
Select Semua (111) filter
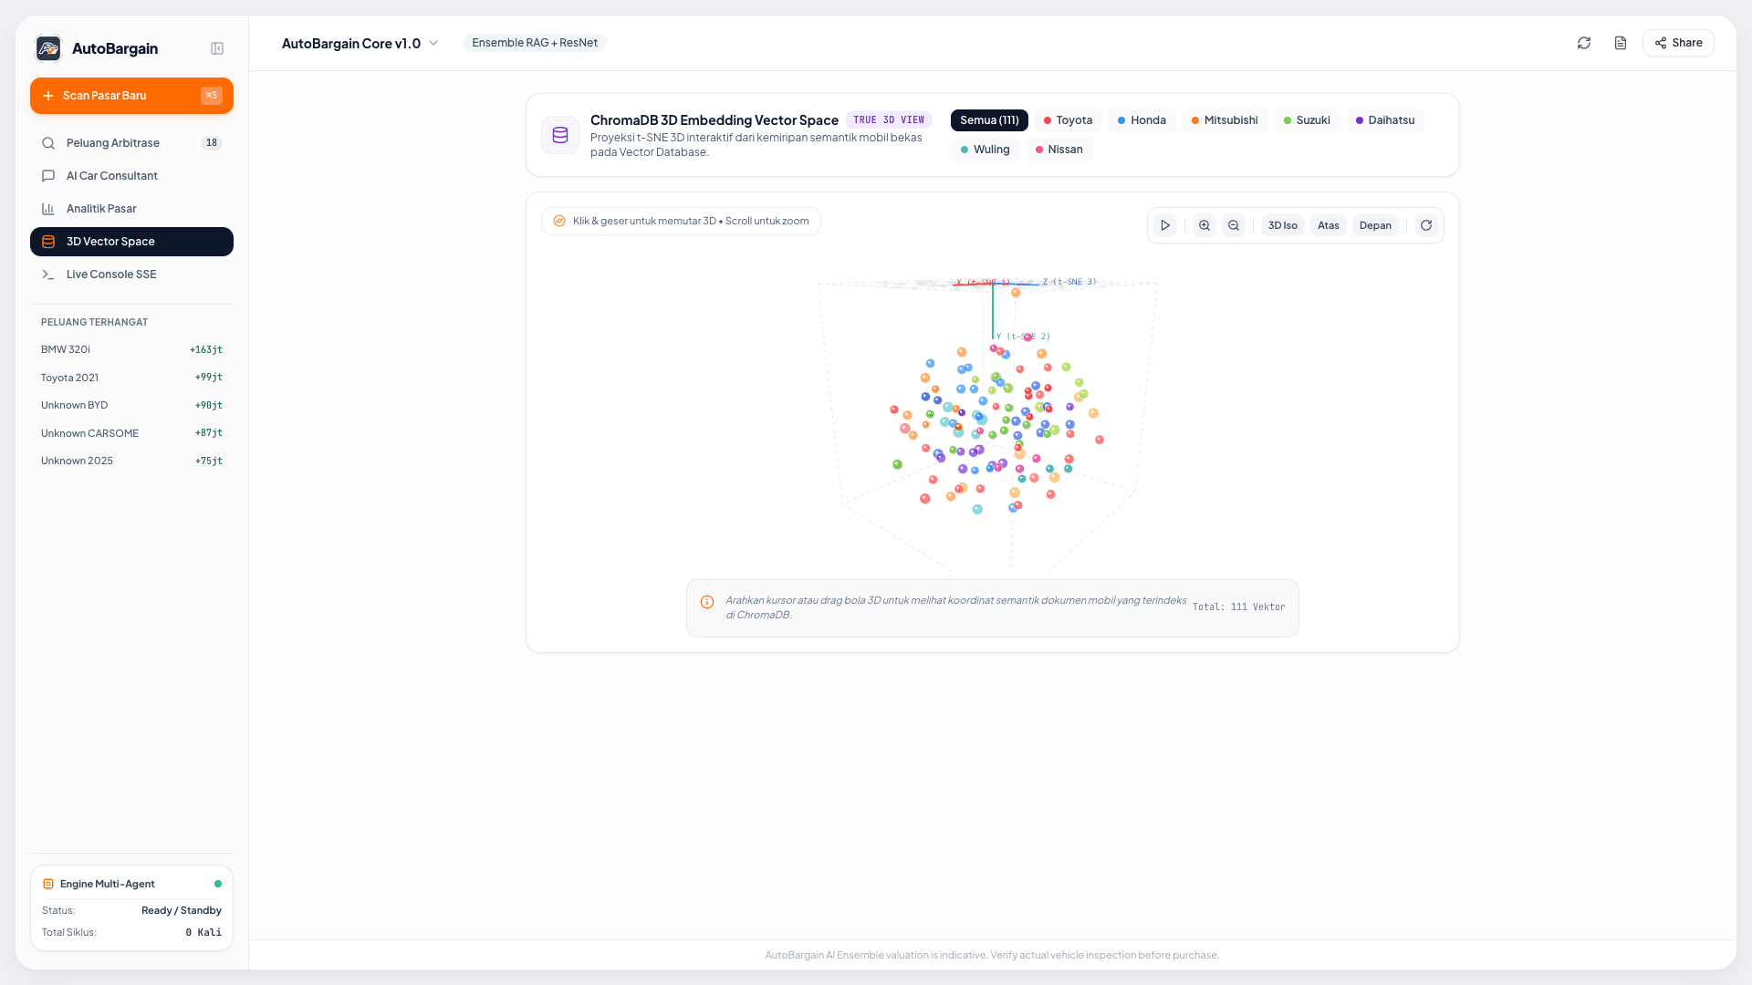989,120
